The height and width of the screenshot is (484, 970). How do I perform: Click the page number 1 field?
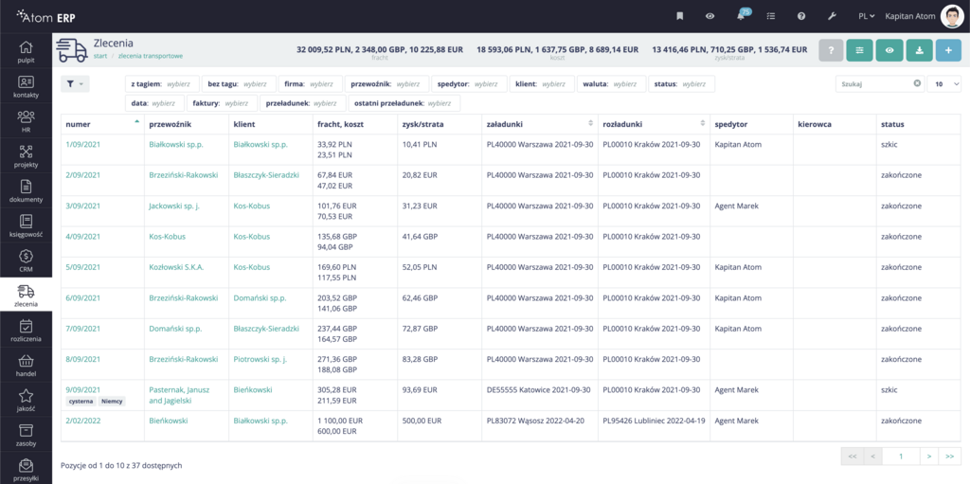pyautogui.click(x=901, y=457)
